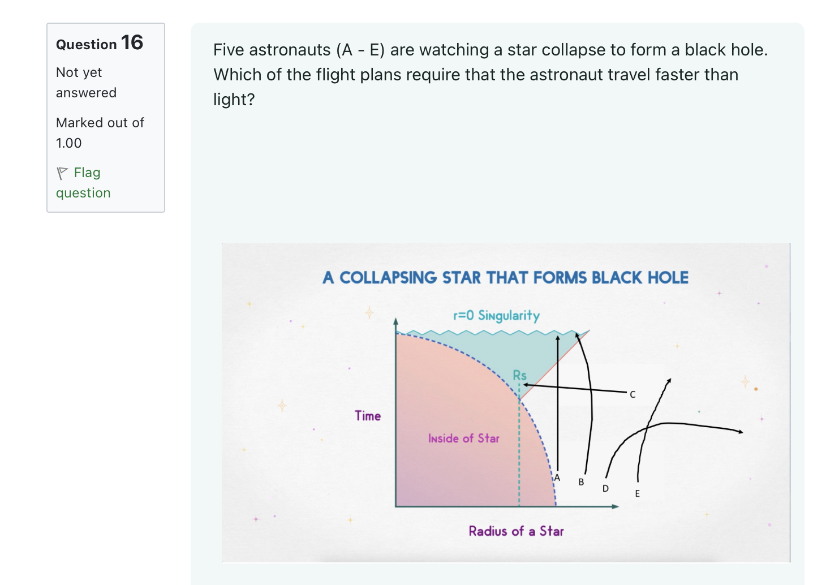826x585 pixels.
Task: Click the Inside of Star text
Action: click(463, 438)
